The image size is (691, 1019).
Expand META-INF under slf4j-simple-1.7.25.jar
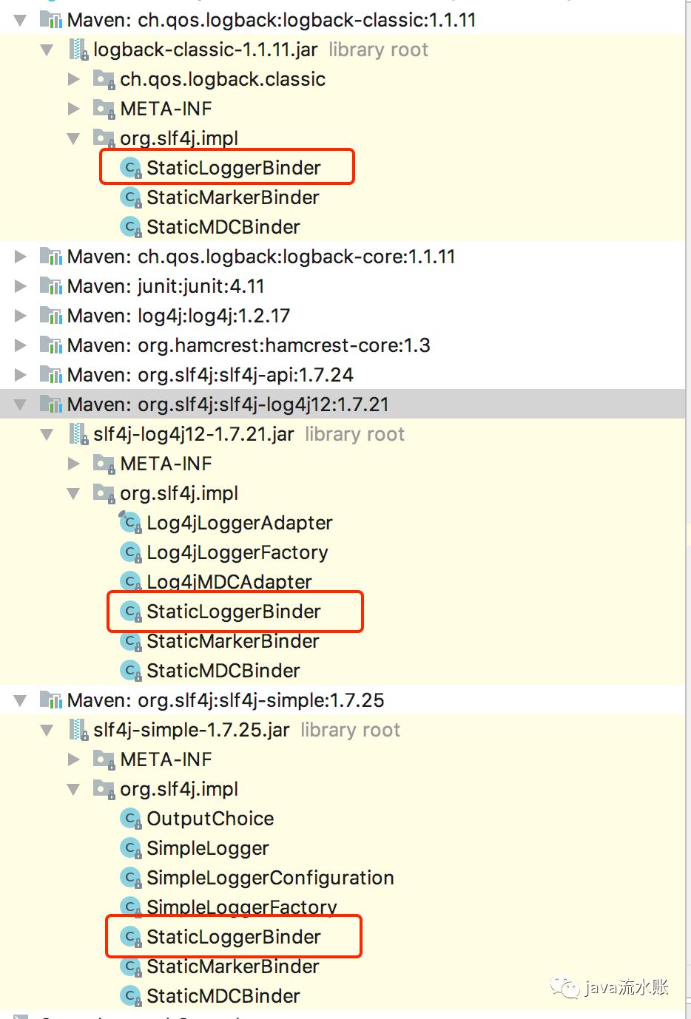(x=73, y=759)
